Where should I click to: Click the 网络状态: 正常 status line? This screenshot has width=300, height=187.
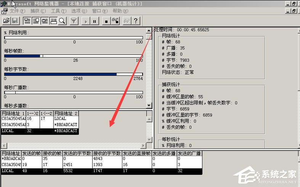178,72
